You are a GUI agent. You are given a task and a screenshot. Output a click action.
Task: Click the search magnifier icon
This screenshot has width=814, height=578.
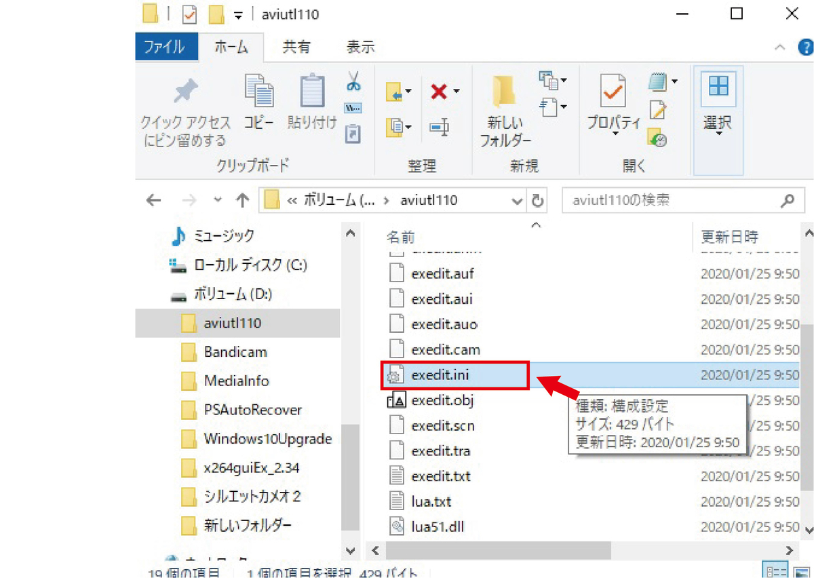pyautogui.click(x=788, y=201)
